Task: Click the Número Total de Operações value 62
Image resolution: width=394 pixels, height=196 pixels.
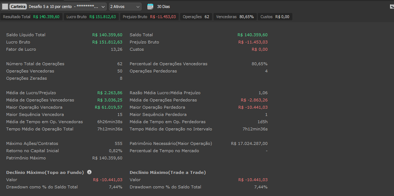Action: [x=120, y=64]
